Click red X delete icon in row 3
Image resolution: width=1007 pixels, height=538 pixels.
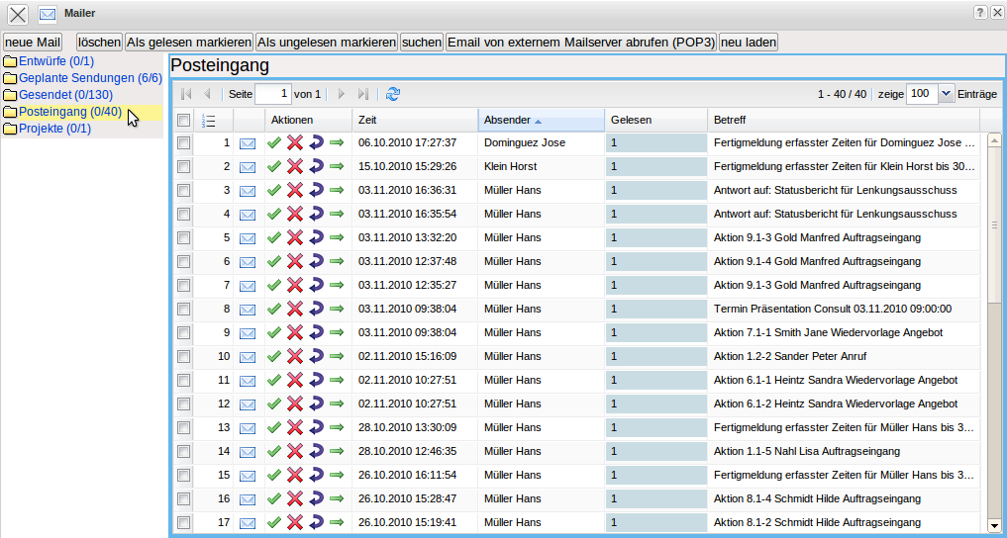pos(295,190)
